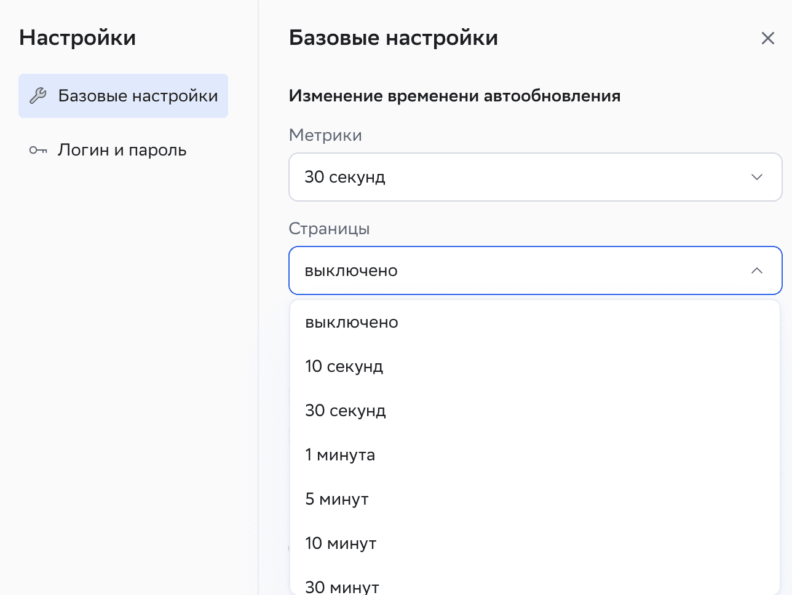Click the Настройки sidebar title

[x=77, y=38]
